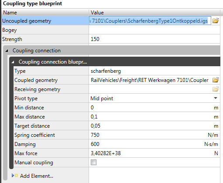Open the Pivot type dropdown arrow
The image size is (223, 183).
[216, 98]
